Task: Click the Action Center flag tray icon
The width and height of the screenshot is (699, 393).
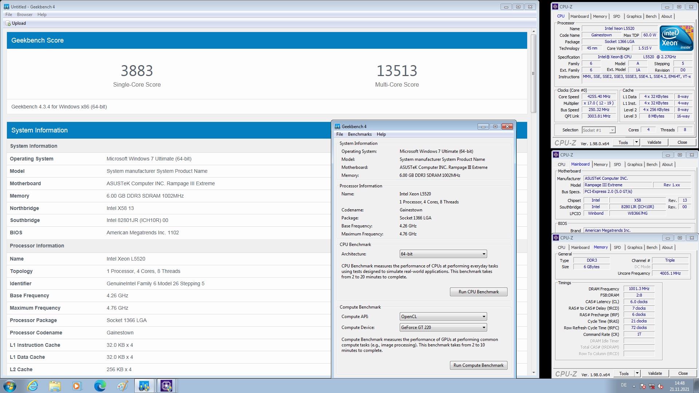Action: tap(643, 386)
